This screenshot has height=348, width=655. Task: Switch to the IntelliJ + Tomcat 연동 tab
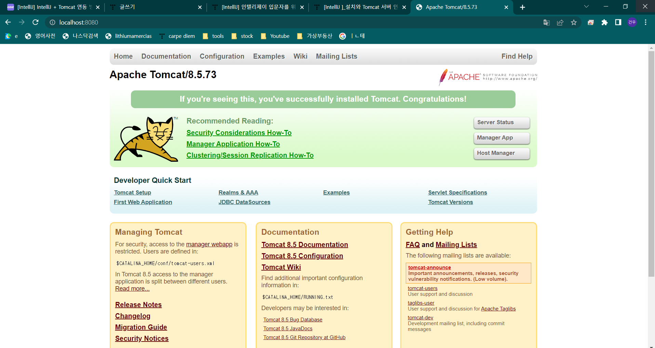53,7
